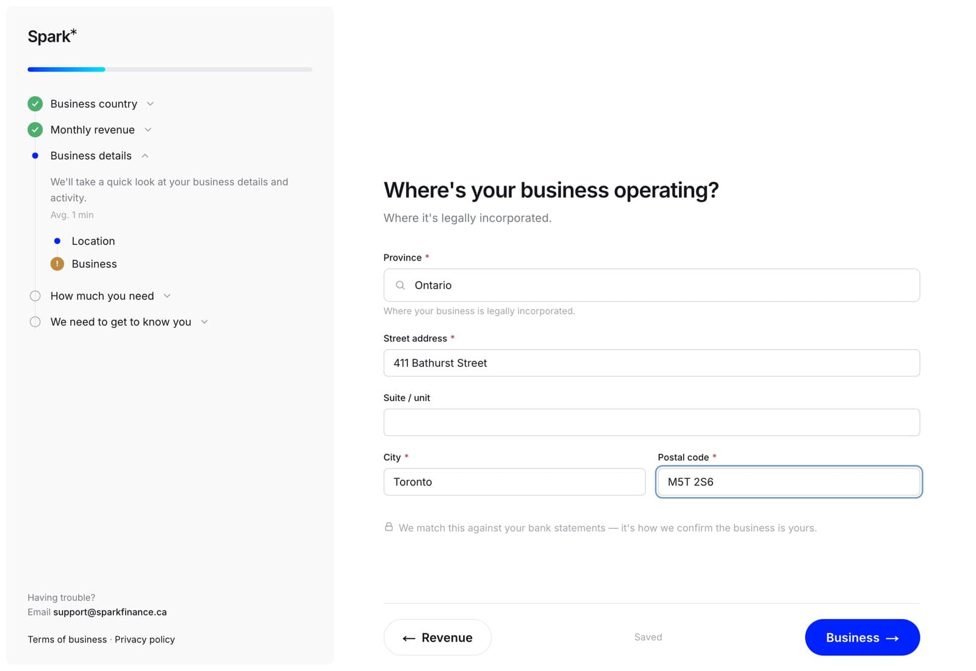The width and height of the screenshot is (976, 671).
Task: Click the Street address input field
Action: click(651, 363)
